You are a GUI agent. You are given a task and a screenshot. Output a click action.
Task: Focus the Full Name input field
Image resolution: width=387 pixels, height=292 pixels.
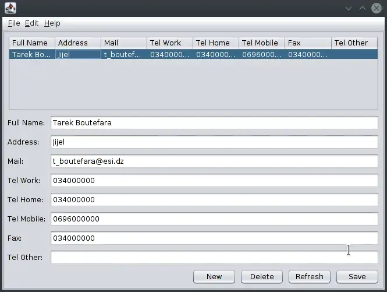(214, 123)
